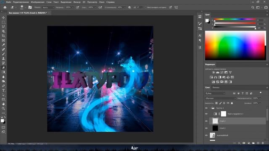Click the hue slider in Color panel
The width and height of the screenshot is (269, 151).
235,19
